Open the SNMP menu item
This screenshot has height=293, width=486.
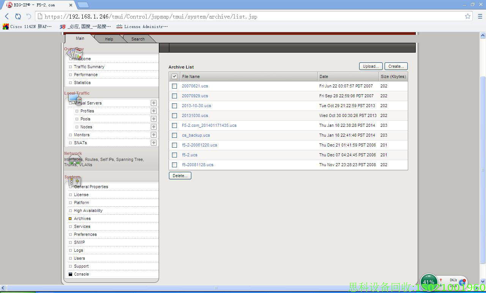coord(79,242)
